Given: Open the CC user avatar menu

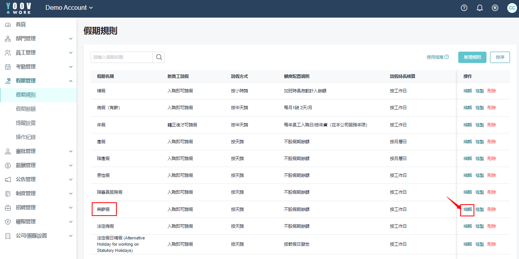Looking at the screenshot, I should click(x=512, y=8).
